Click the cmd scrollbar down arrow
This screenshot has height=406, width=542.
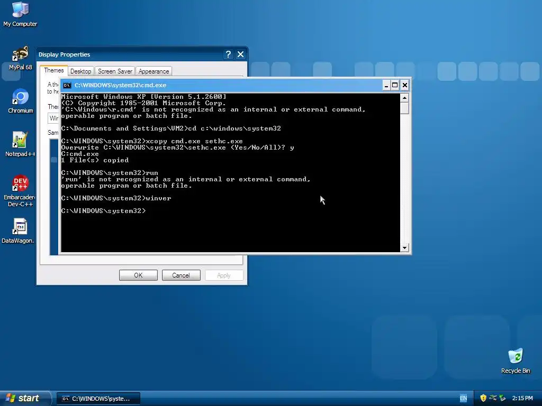click(x=404, y=247)
